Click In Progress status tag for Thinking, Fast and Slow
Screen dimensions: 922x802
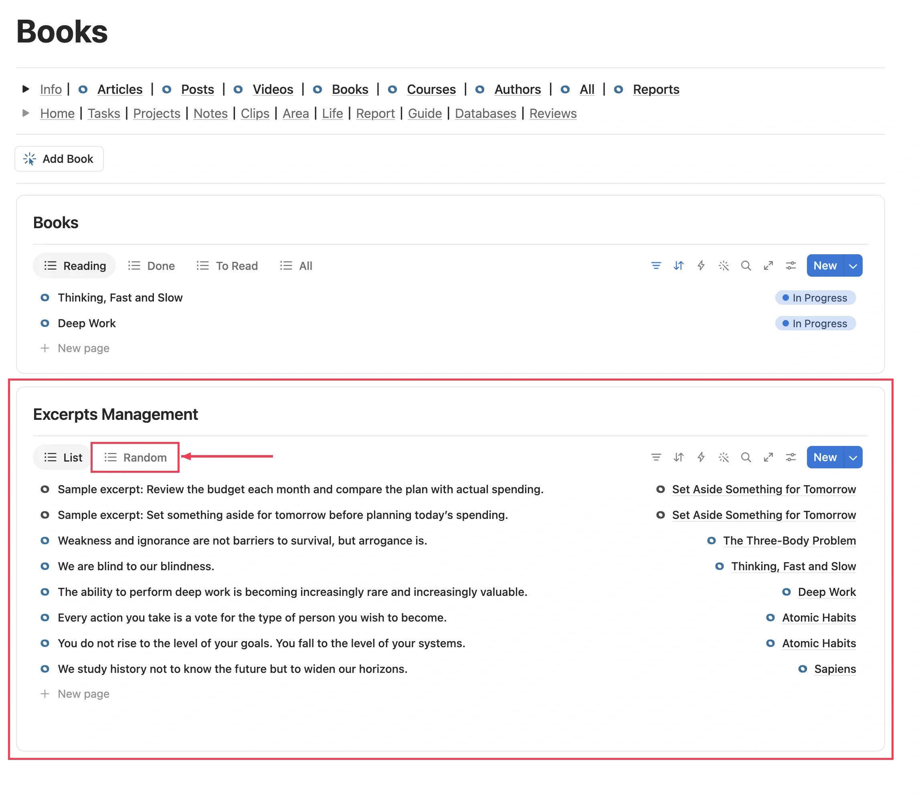pyautogui.click(x=815, y=298)
